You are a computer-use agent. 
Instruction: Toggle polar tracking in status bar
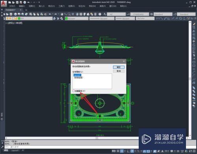point(132,151)
